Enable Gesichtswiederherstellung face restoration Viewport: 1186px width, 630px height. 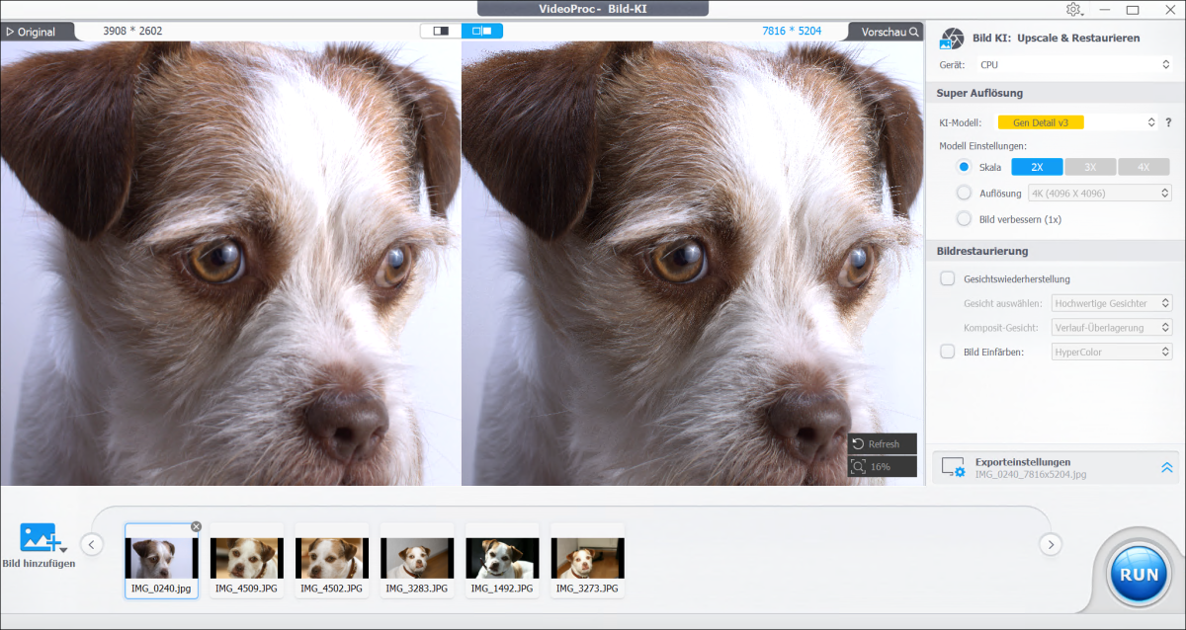946,278
